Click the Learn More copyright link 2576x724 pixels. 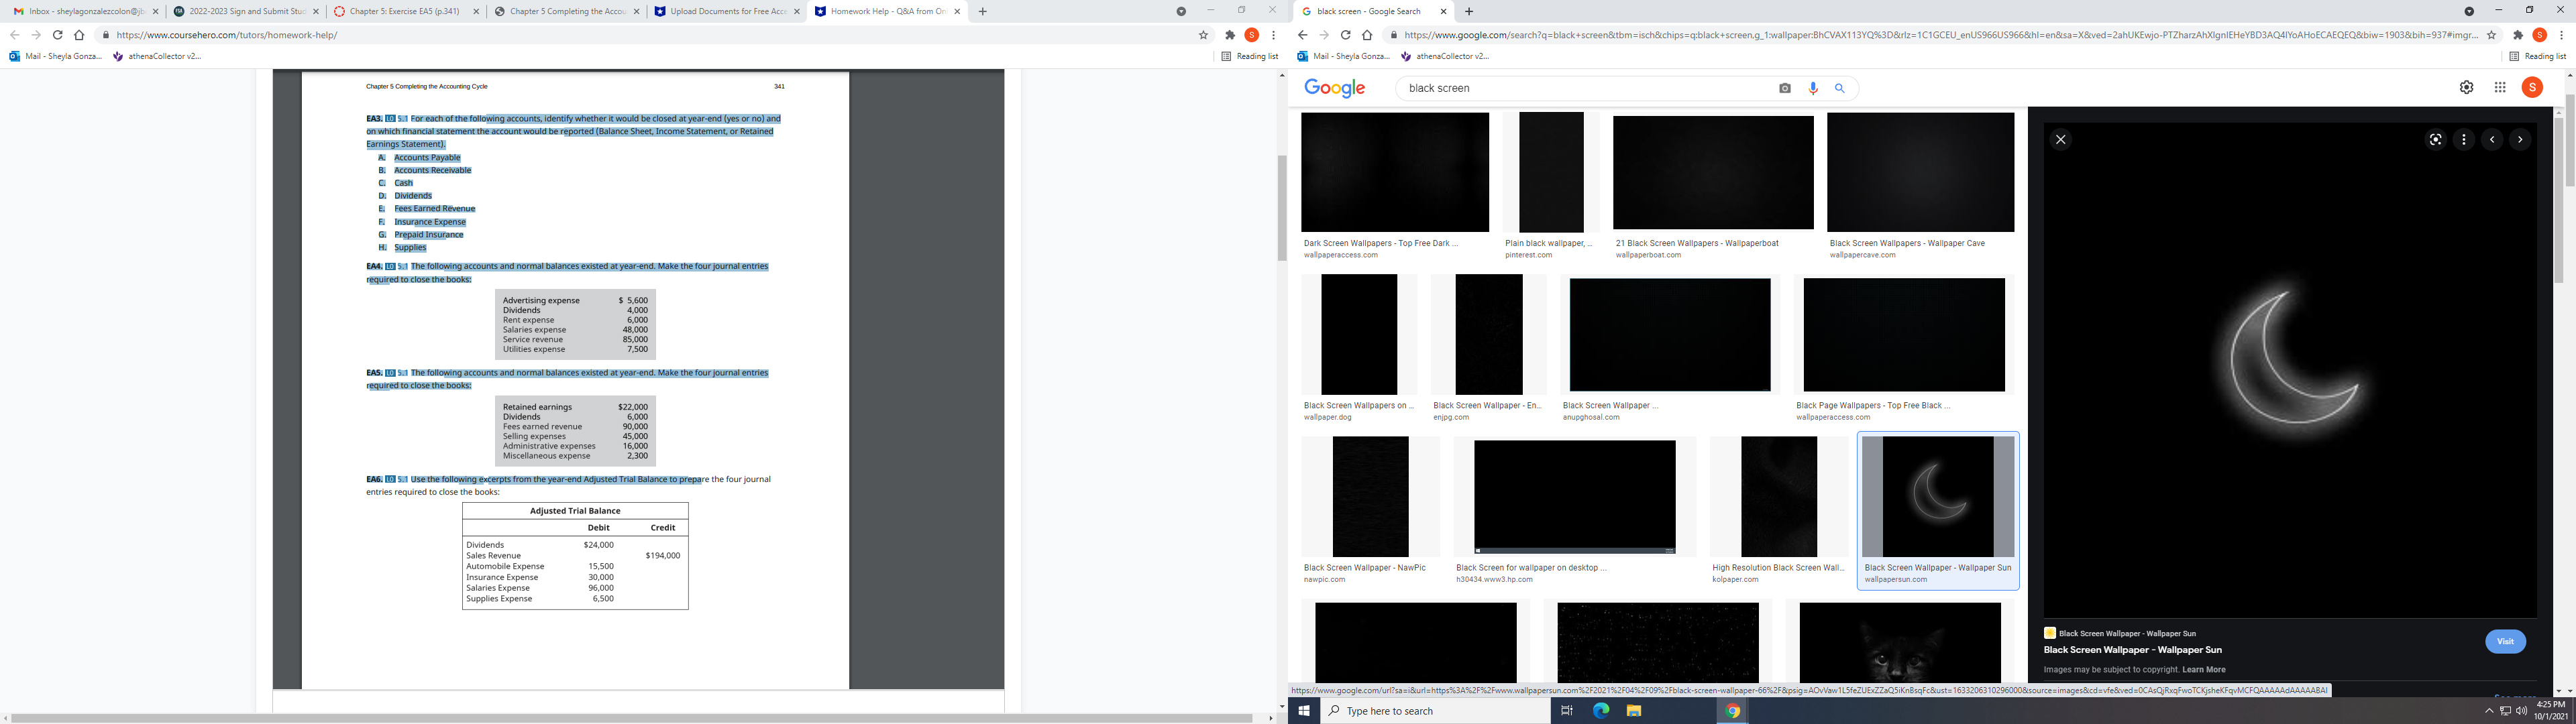tap(2203, 670)
